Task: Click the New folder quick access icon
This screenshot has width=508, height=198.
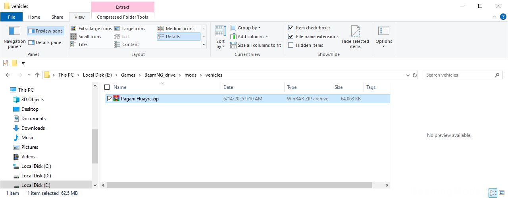Action: (x=14, y=63)
